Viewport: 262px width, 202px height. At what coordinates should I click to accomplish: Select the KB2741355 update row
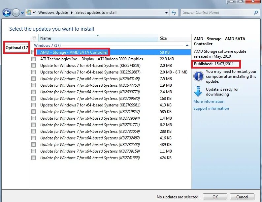[111, 158]
